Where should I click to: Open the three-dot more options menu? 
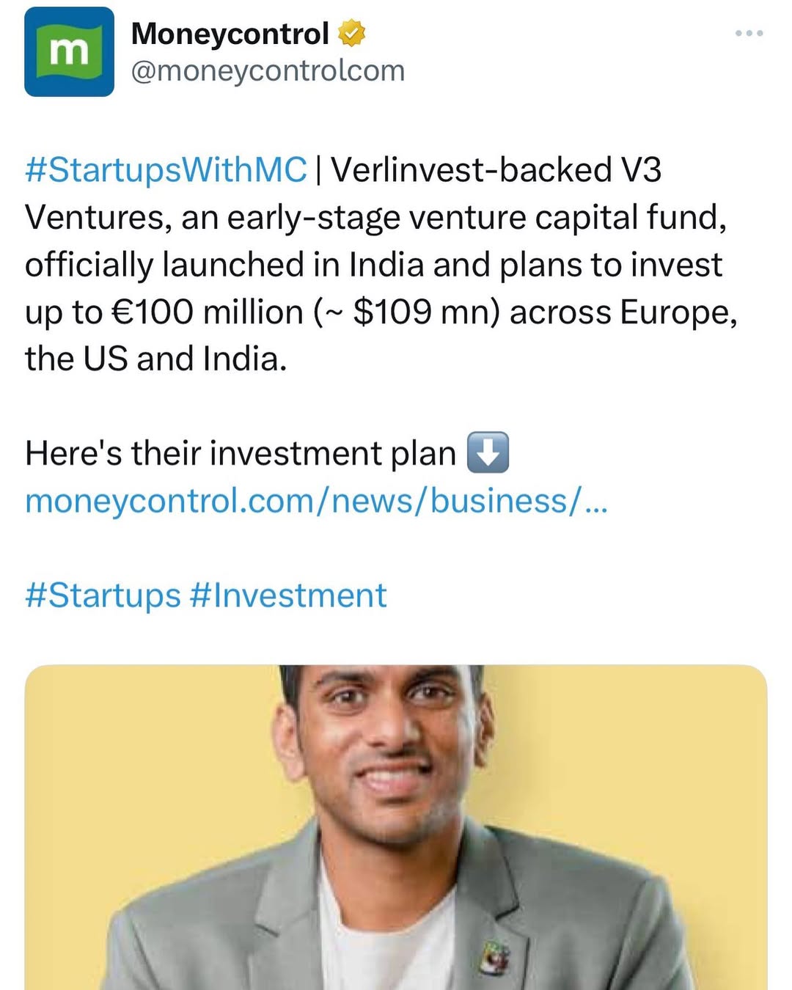(749, 34)
